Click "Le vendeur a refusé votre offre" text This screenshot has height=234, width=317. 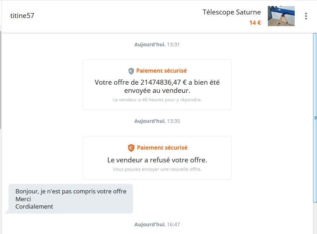157,160
